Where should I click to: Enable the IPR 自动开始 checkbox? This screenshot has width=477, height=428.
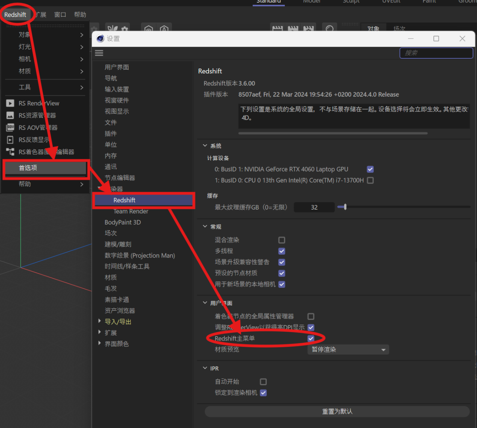click(x=263, y=382)
